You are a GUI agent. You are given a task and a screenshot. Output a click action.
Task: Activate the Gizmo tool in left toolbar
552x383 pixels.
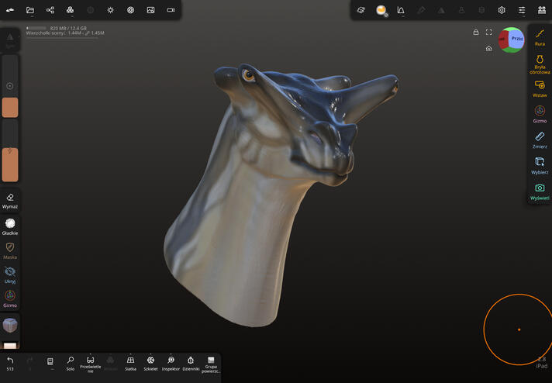(10, 299)
